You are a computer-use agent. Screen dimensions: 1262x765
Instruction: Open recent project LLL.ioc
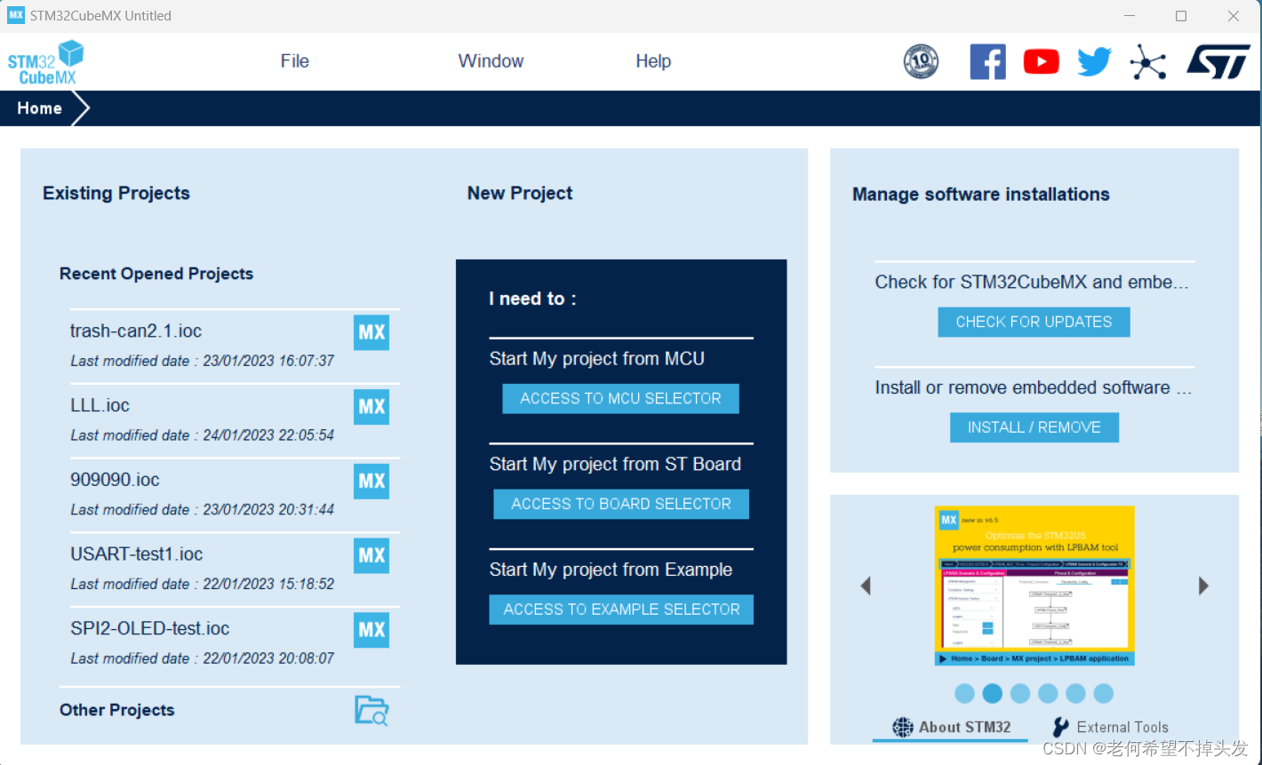click(100, 405)
